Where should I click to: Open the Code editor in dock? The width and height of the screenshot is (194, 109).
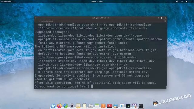coord(85,106)
